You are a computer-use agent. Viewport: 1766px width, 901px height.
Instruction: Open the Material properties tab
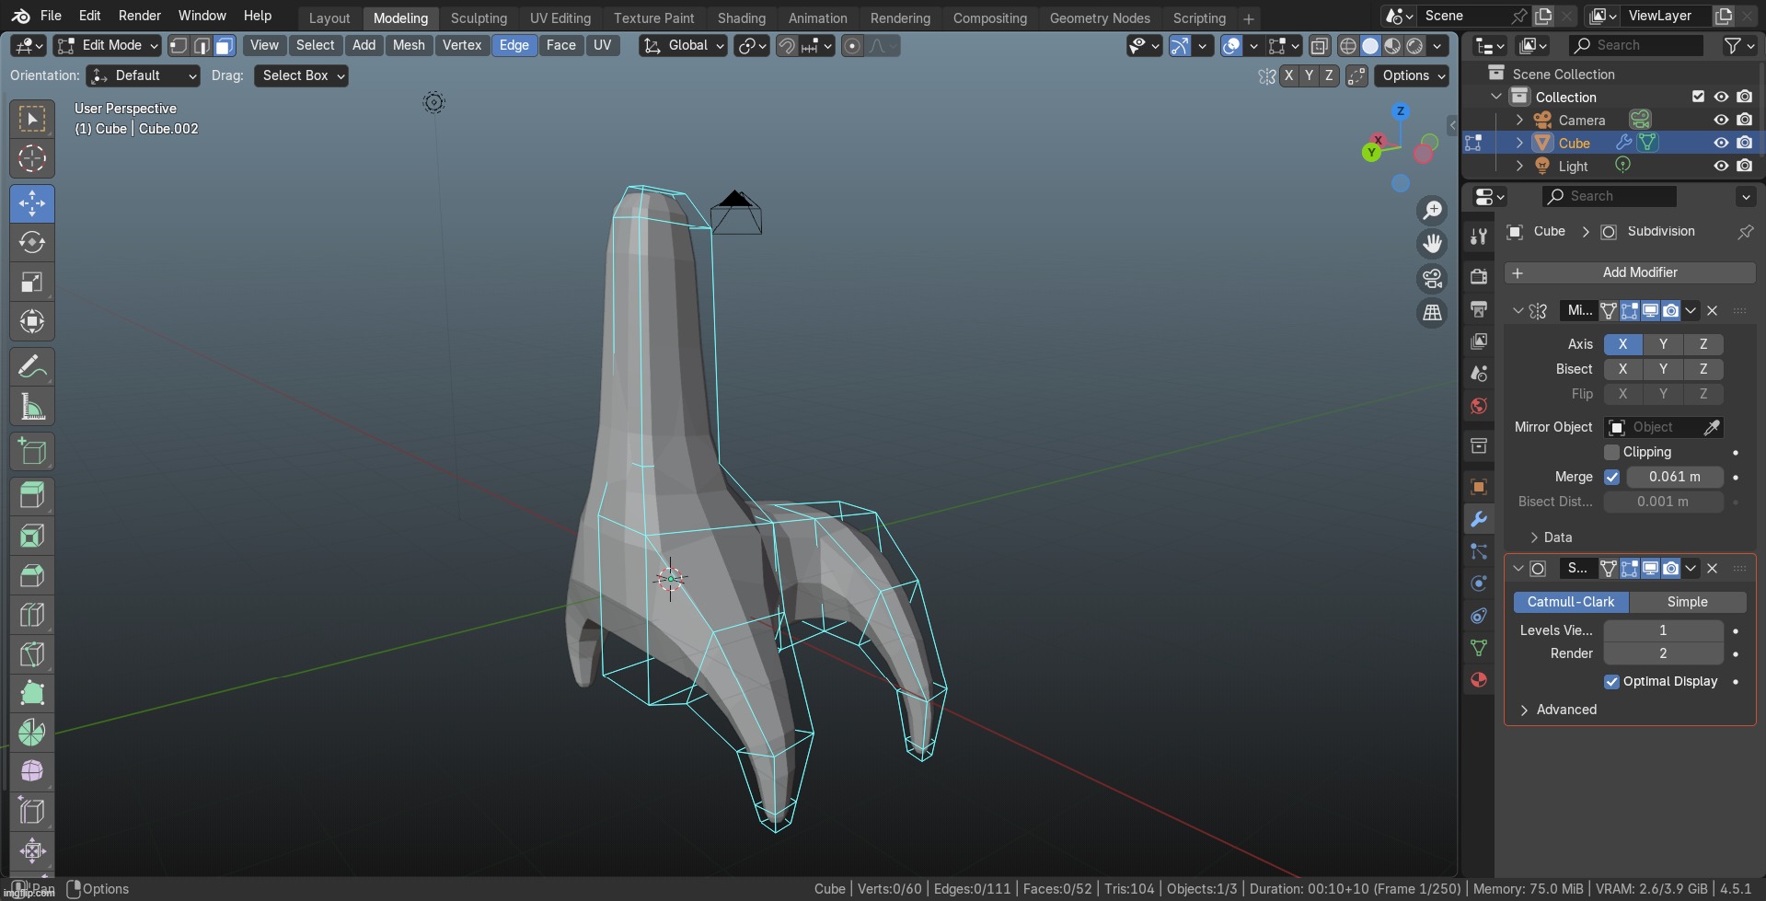(1479, 680)
